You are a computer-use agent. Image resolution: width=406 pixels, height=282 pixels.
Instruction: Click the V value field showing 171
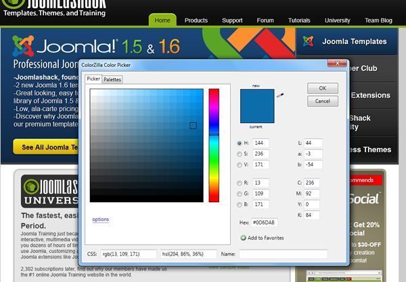point(261,164)
